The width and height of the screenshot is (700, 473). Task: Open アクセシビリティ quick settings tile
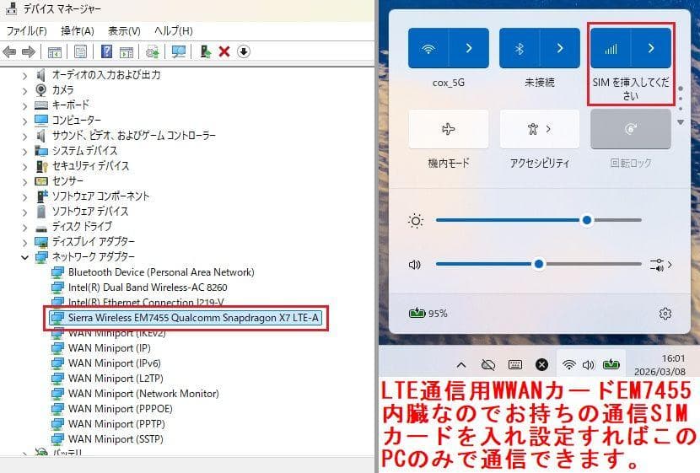point(540,129)
